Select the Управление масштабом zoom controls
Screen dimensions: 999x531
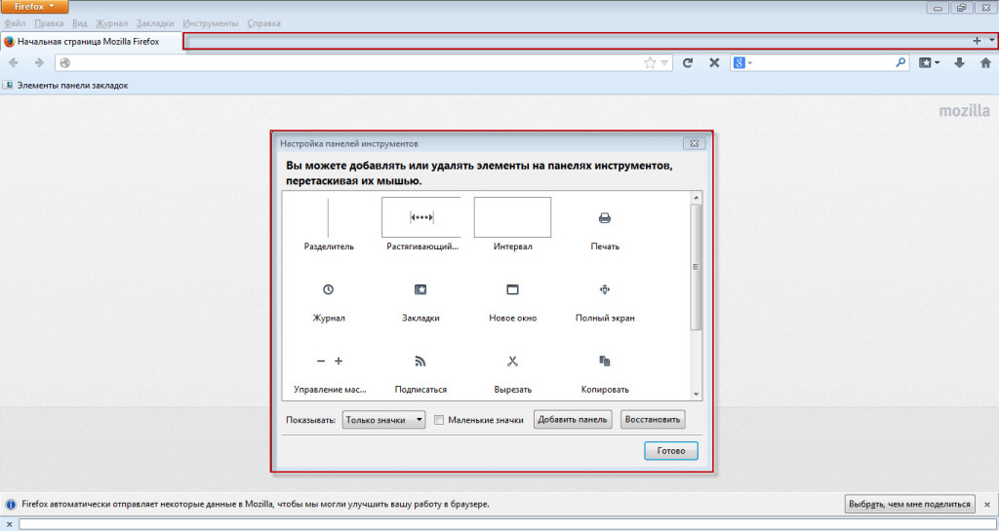[x=330, y=361]
